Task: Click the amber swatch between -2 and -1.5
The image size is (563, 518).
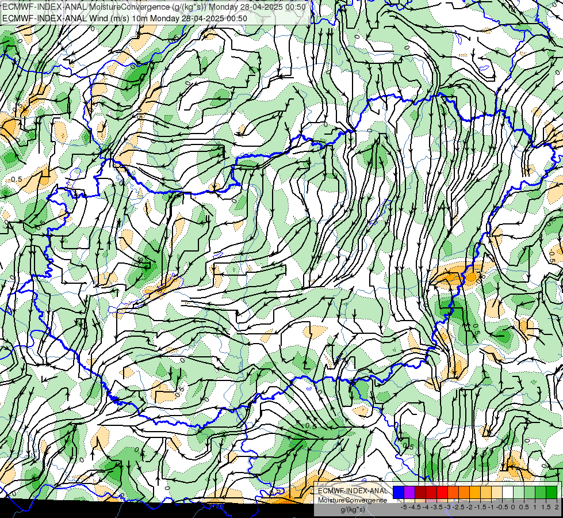Action: pos(475,492)
